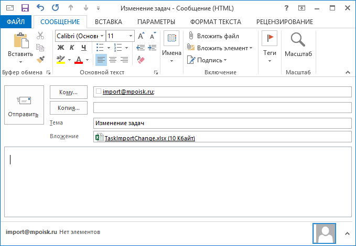Screen dimensions: 356x246
Task: Enable center text alignment
Action: (113, 60)
